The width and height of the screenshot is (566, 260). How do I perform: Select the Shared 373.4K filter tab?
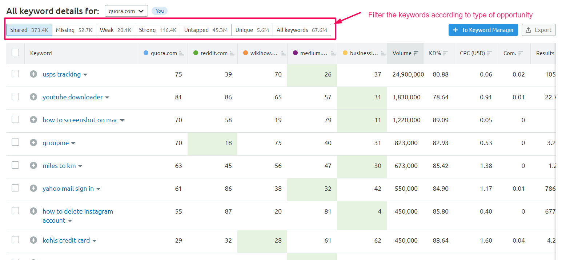[29, 30]
